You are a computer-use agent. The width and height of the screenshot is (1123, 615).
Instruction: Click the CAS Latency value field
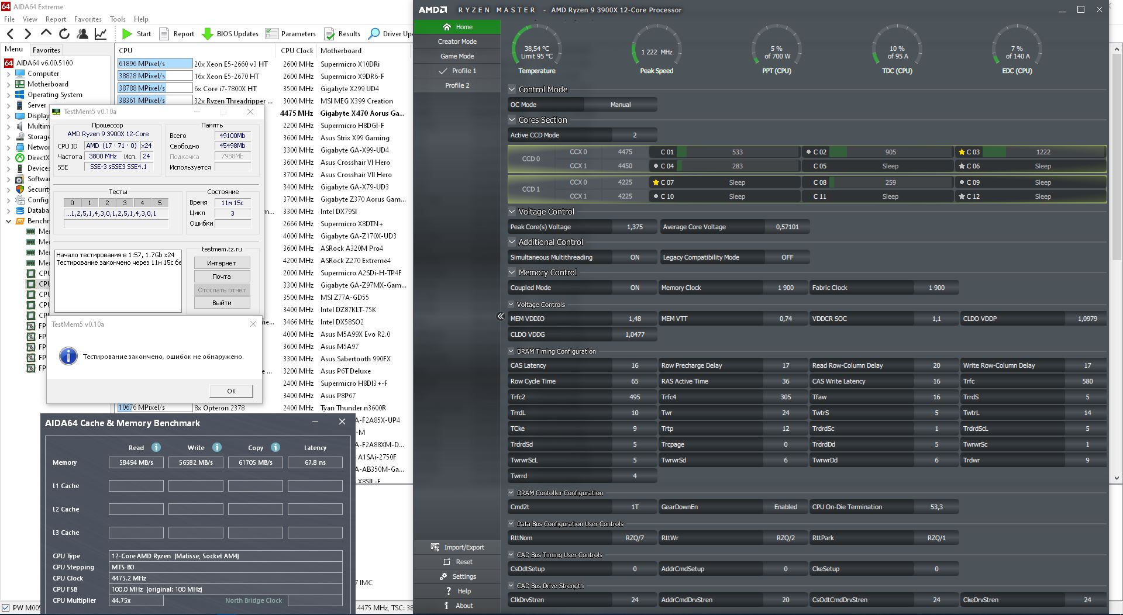point(635,365)
